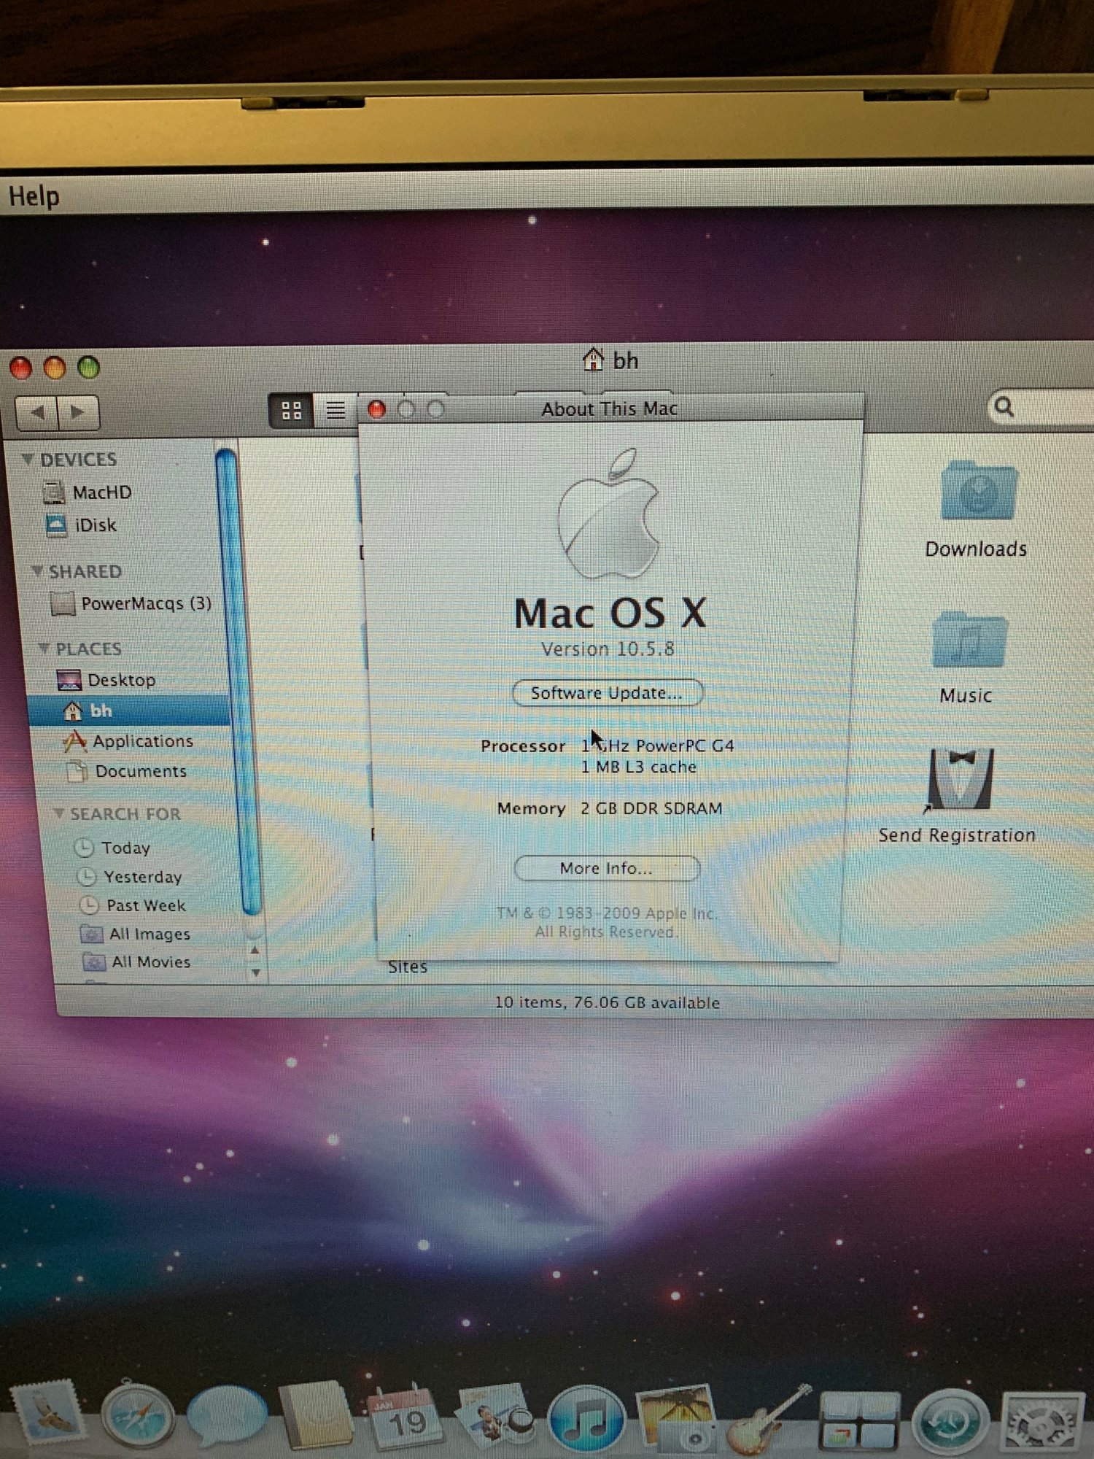Viewport: 1094px width, 1459px height.
Task: Open Preview from the Dock
Action: pos(496,1415)
